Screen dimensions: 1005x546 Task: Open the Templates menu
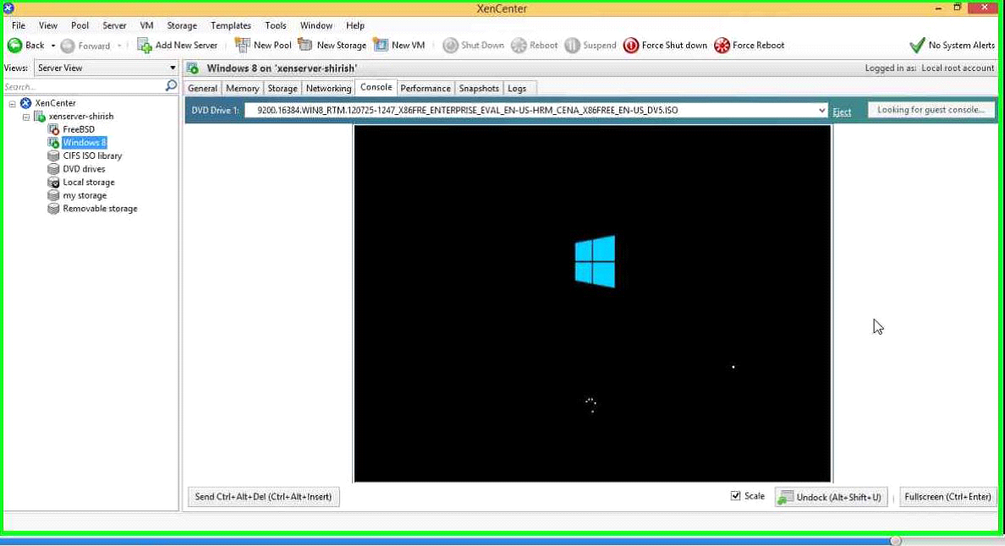click(x=231, y=25)
